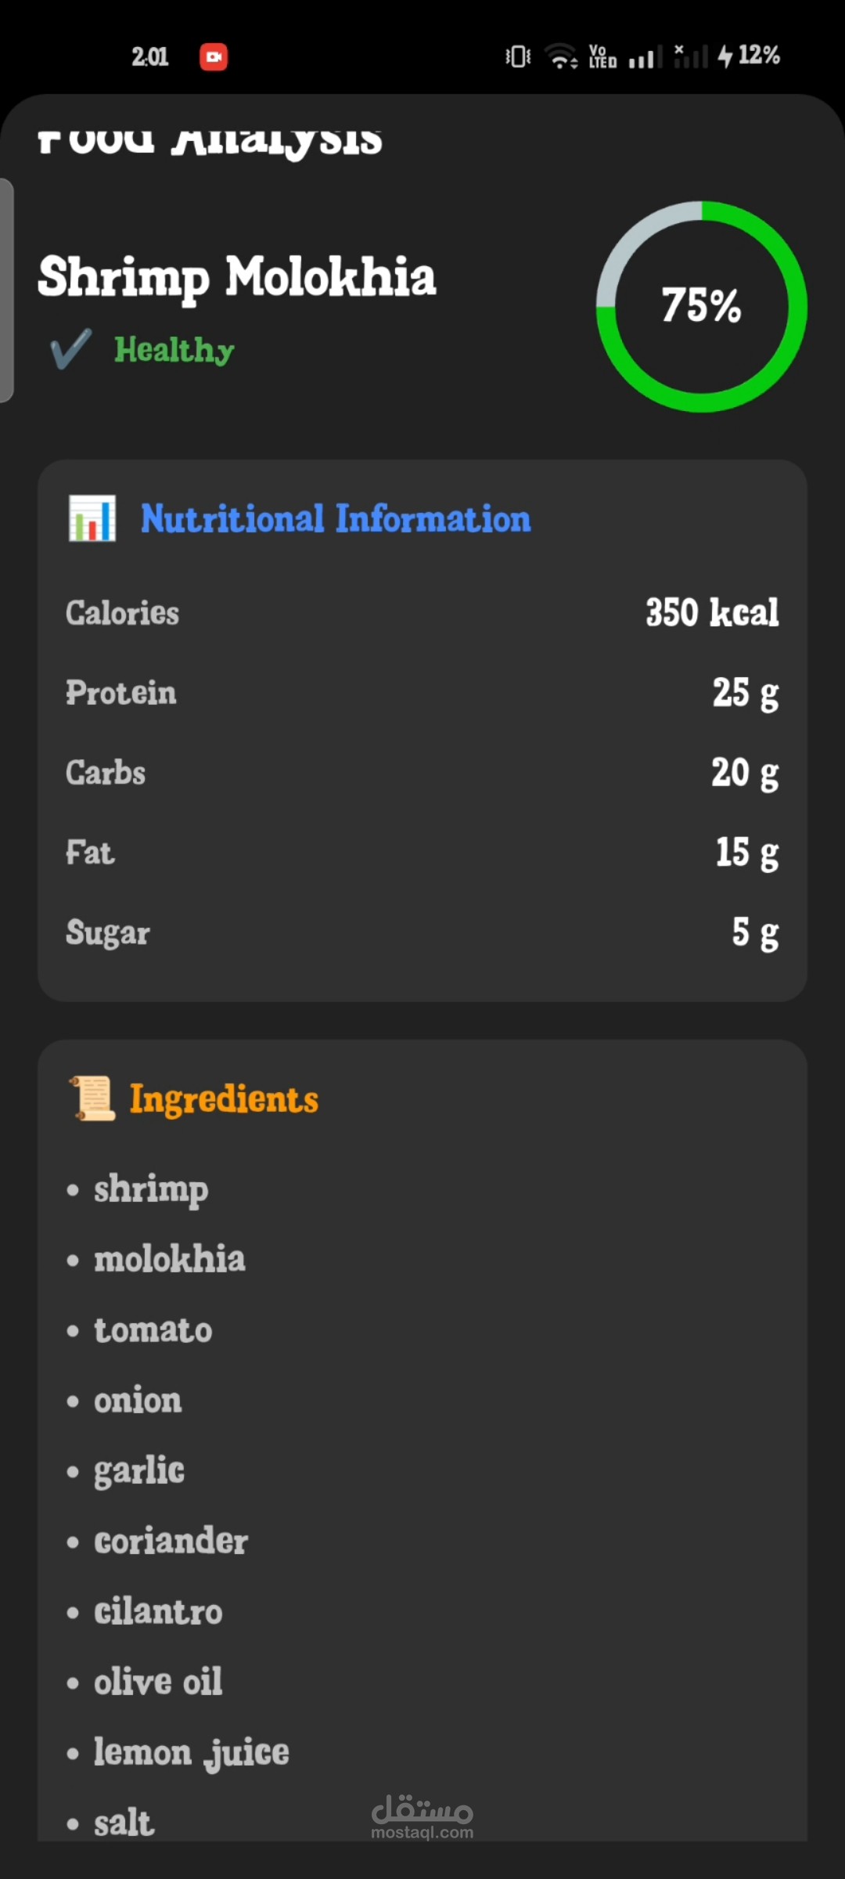Tap the cellular signal bars icon
845x1879 pixels.
pyautogui.click(x=645, y=56)
